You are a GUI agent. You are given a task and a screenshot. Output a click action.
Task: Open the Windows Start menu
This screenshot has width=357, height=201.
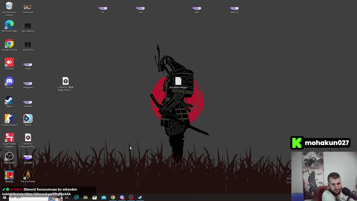(4, 198)
